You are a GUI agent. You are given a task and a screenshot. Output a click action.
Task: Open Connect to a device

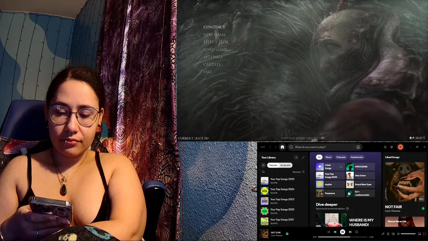(x=393, y=234)
